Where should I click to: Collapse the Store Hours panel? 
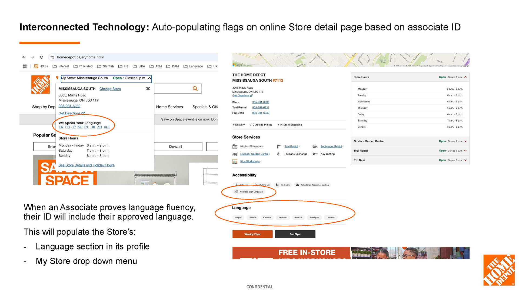pos(465,77)
